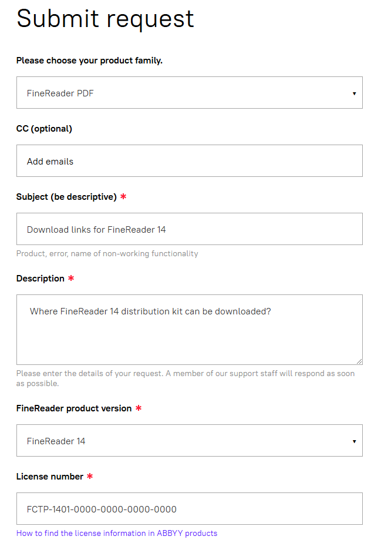The height and width of the screenshot is (543, 381).
Task: Select the License number input field
Action: point(189,509)
